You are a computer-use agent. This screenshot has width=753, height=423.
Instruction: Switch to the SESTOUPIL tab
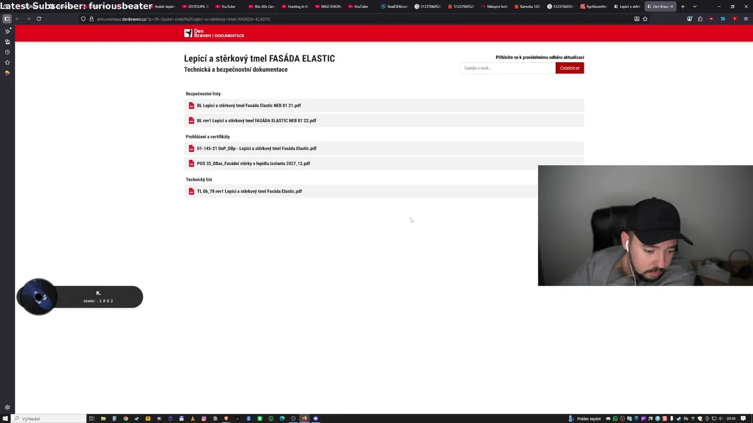pyautogui.click(x=195, y=6)
